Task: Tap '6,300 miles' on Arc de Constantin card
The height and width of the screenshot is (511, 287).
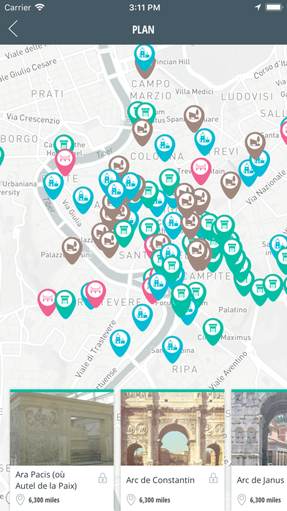Action: (154, 499)
